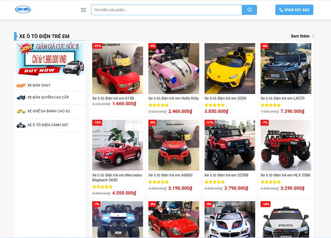Click the 2.190.000đ price

(180, 188)
